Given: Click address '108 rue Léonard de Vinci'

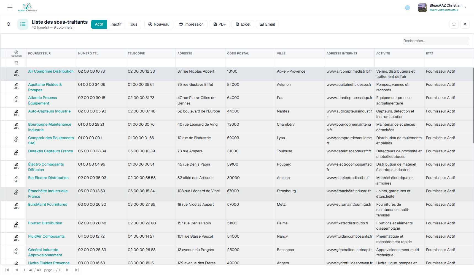Looking at the screenshot, I should click(198, 191).
